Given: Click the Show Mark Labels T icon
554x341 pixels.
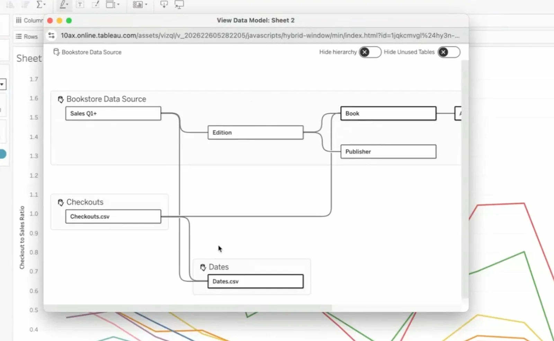Looking at the screenshot, I should click(80, 4).
